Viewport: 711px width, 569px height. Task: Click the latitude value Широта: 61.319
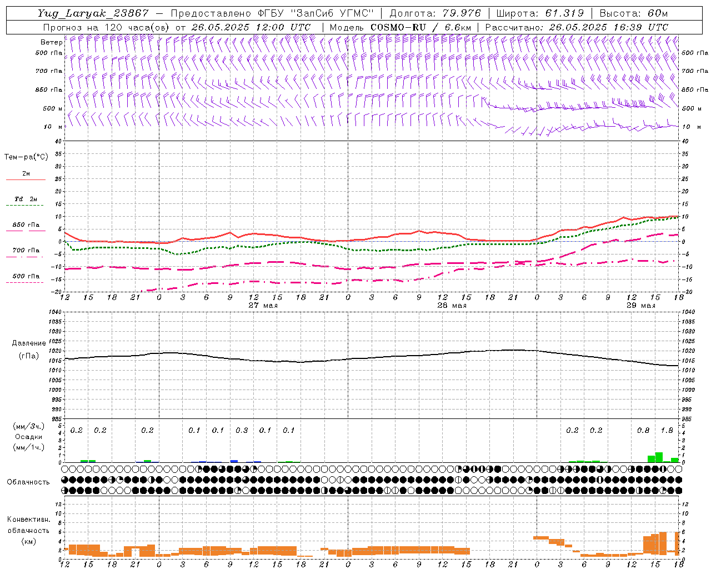[540, 13]
